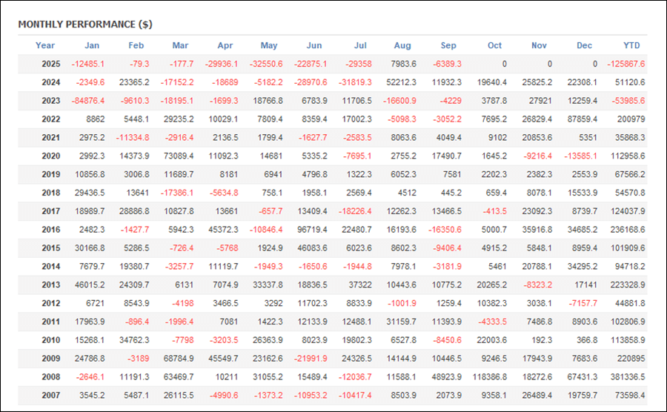Click the 37322 value in July 2013
This screenshot has width=667, height=412.
pos(357,285)
